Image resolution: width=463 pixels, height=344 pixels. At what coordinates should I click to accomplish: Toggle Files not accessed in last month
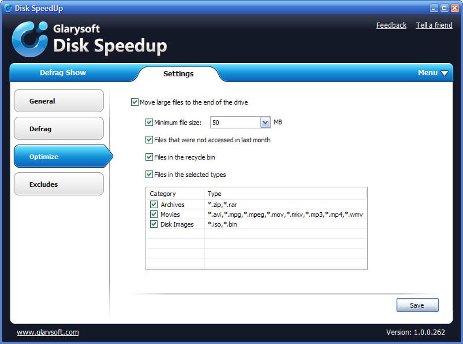[x=149, y=140]
